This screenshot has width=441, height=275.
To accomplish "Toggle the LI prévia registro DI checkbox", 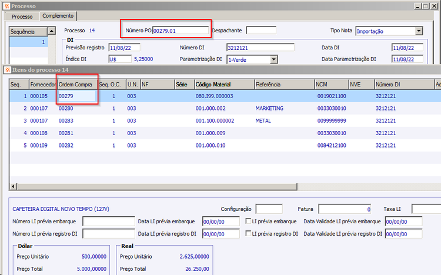I will pyautogui.click(x=249, y=234).
